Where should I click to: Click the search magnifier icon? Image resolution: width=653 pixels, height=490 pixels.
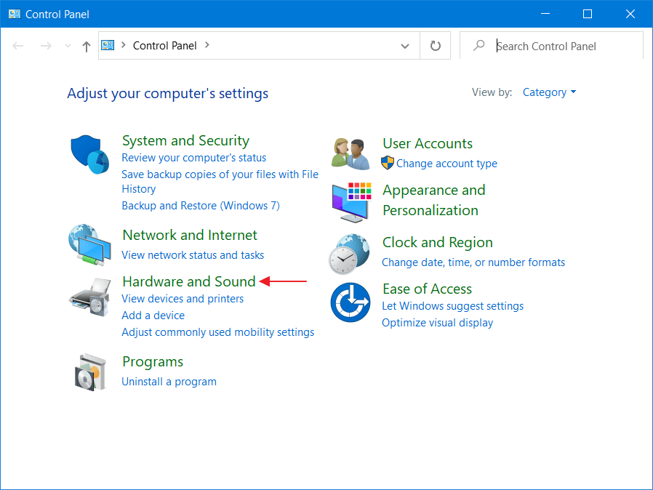click(x=479, y=45)
